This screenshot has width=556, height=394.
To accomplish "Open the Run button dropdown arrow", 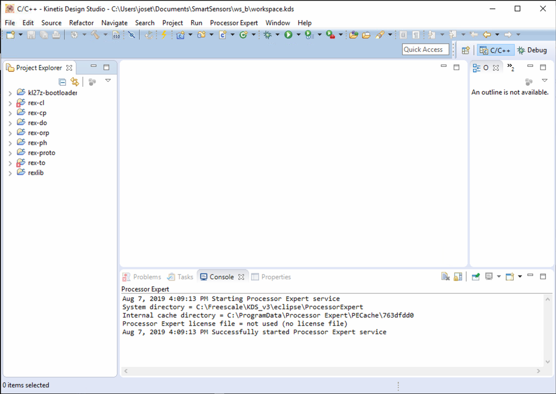I will click(x=298, y=35).
